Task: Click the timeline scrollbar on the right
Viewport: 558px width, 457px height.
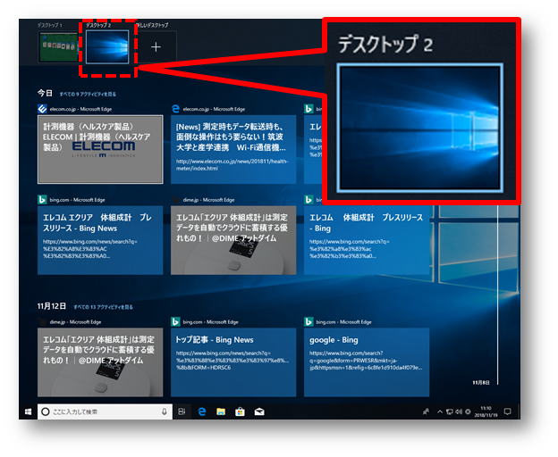Action: [x=497, y=295]
